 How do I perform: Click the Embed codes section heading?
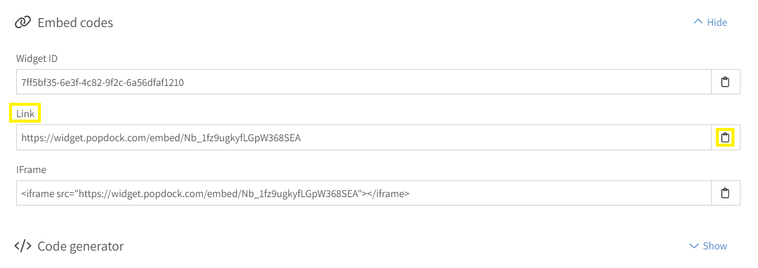pos(75,22)
